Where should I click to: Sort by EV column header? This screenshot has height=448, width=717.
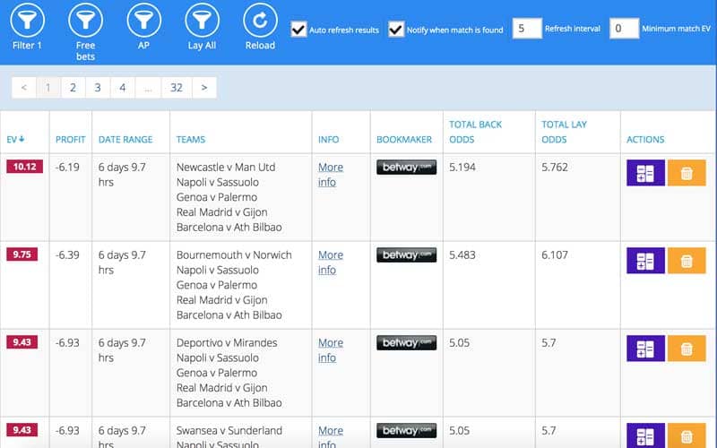click(15, 140)
